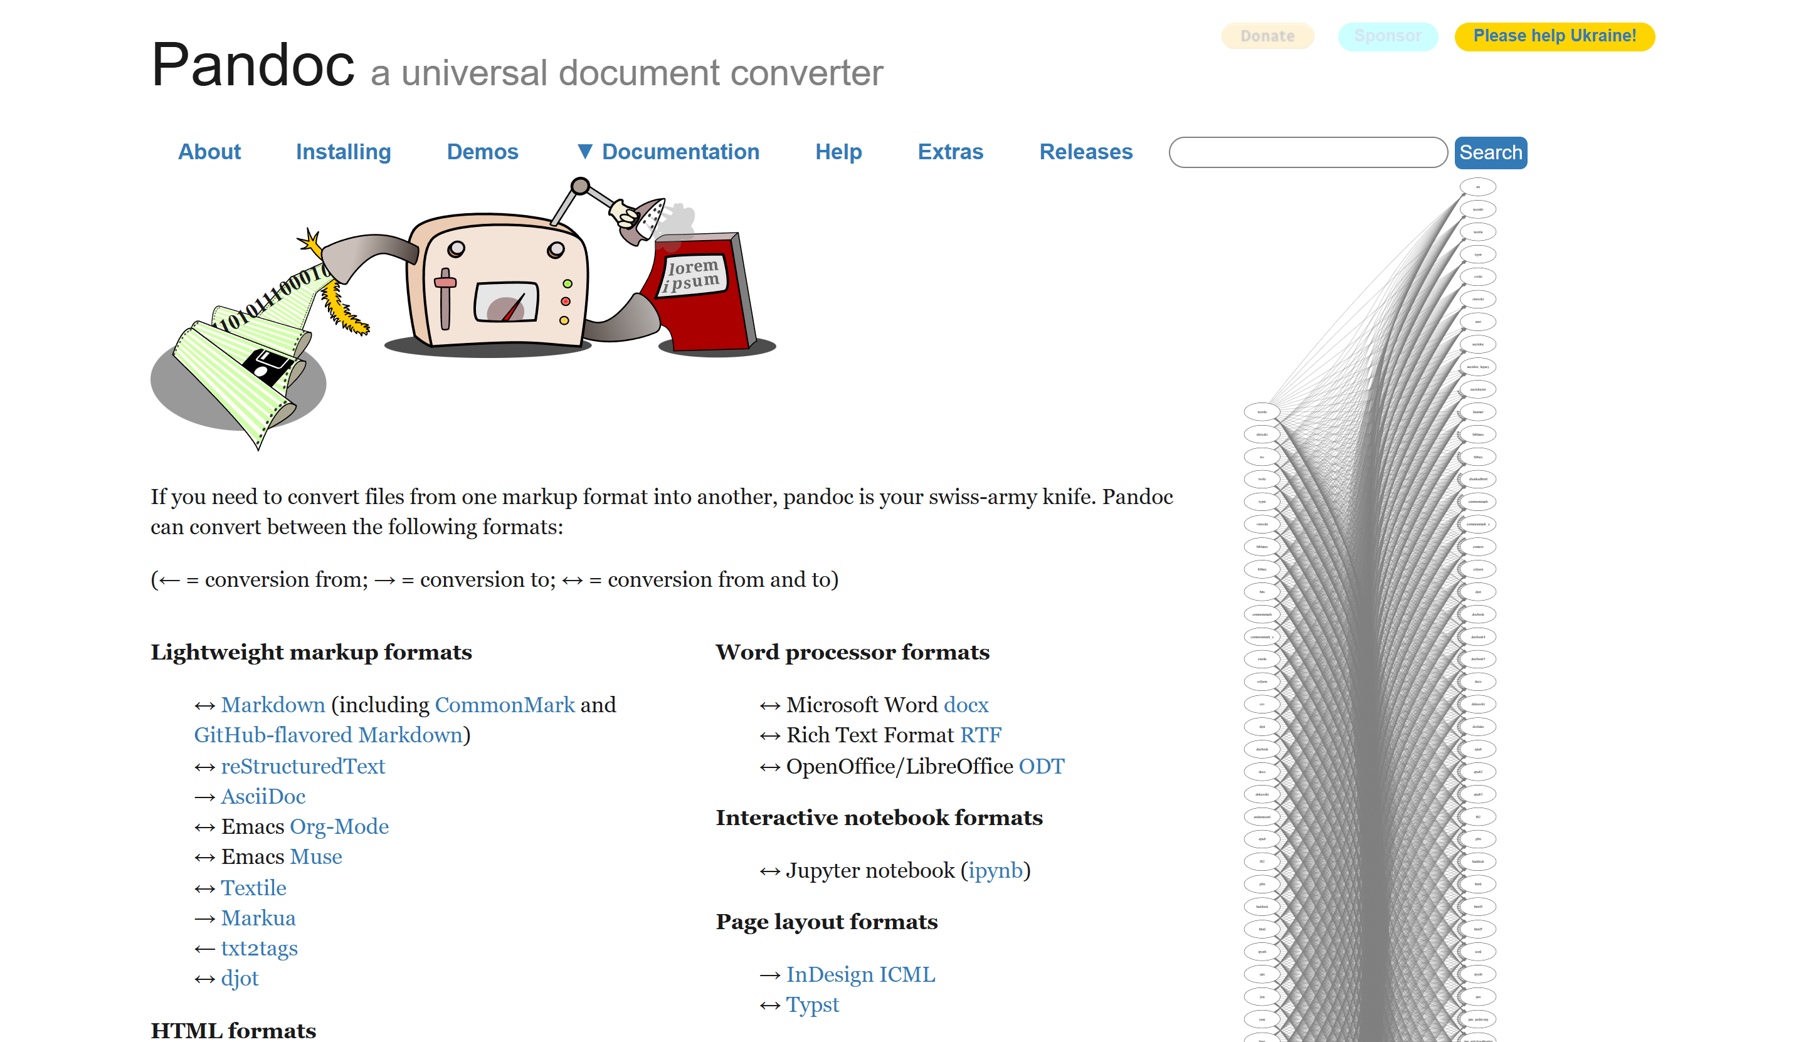Open the GitHub-flavored Markdown link
The width and height of the screenshot is (1806, 1042).
tap(329, 735)
